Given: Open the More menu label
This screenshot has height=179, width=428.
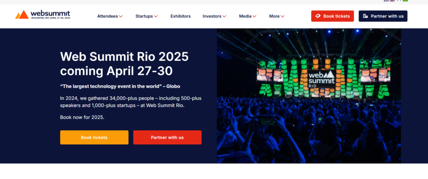Looking at the screenshot, I should (x=274, y=16).
